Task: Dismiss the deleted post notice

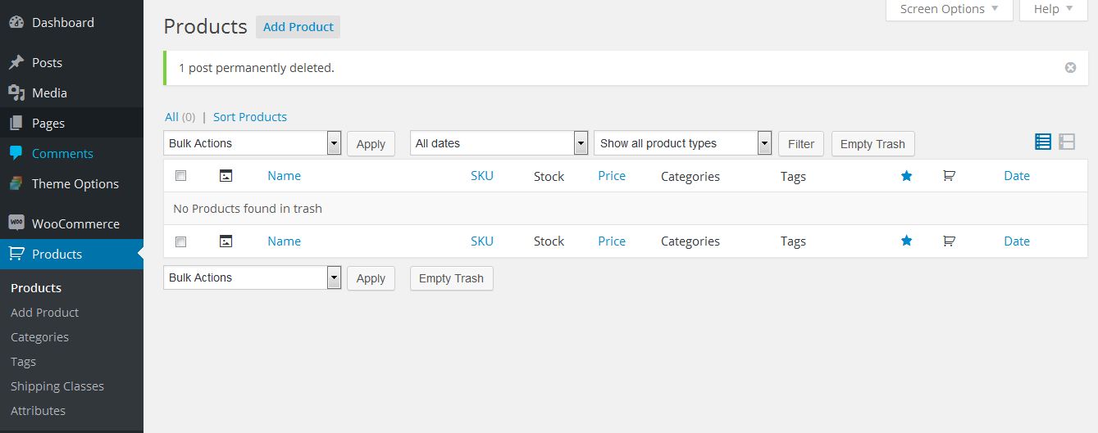Action: [1070, 68]
